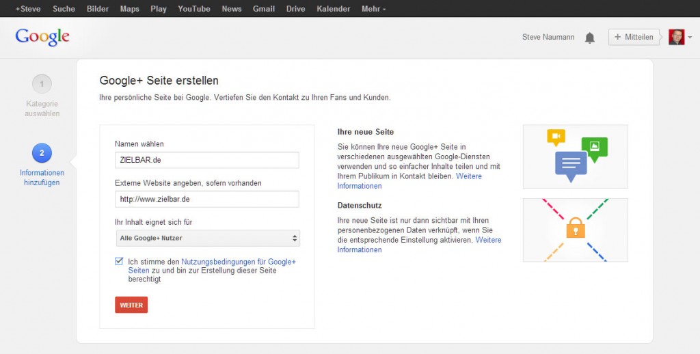Click the padlock privacy illustration
Image resolution: width=700 pixels, height=354 pixels.
[576, 230]
